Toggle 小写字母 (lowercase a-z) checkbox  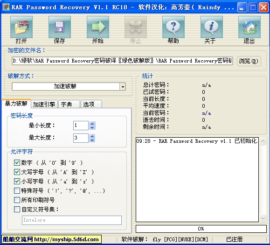click(17, 181)
